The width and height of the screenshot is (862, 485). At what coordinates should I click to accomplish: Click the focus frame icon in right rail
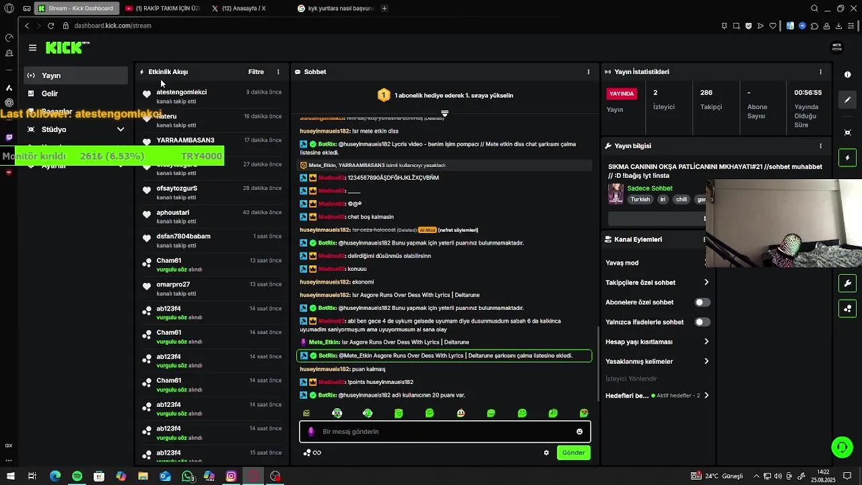848,133
